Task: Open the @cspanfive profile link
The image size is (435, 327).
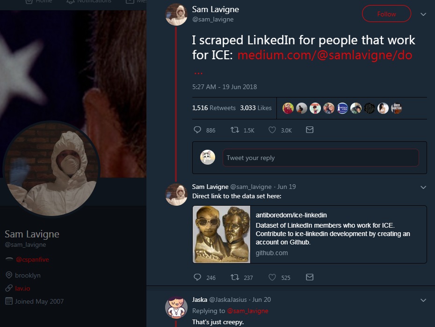Action: (x=33, y=259)
